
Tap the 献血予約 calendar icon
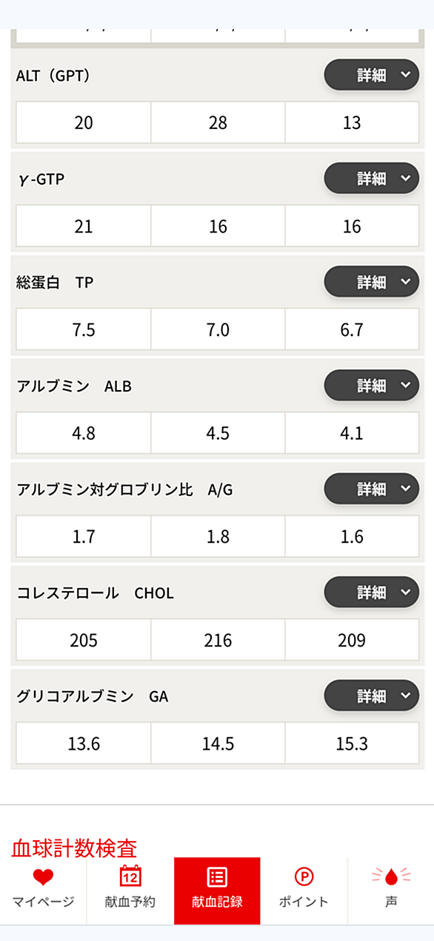click(130, 876)
